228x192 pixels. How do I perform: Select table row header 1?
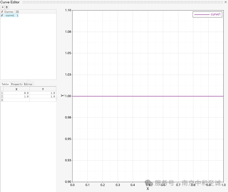pyautogui.click(x=2, y=93)
